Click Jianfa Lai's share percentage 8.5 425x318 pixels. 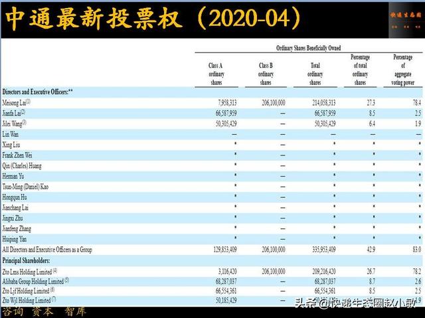[x=372, y=113]
